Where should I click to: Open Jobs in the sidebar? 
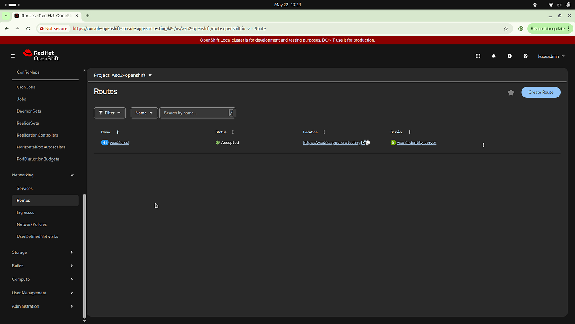click(x=21, y=99)
